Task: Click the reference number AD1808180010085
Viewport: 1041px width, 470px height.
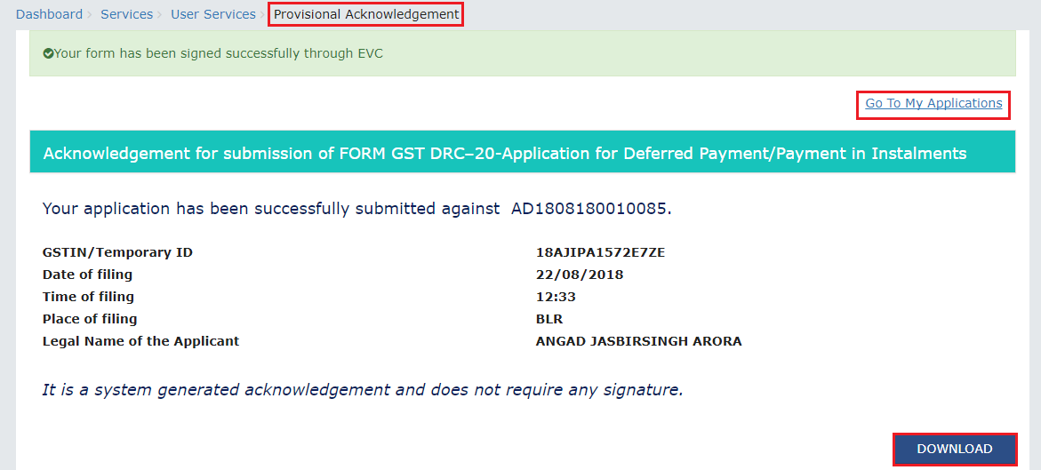Action: pos(590,209)
